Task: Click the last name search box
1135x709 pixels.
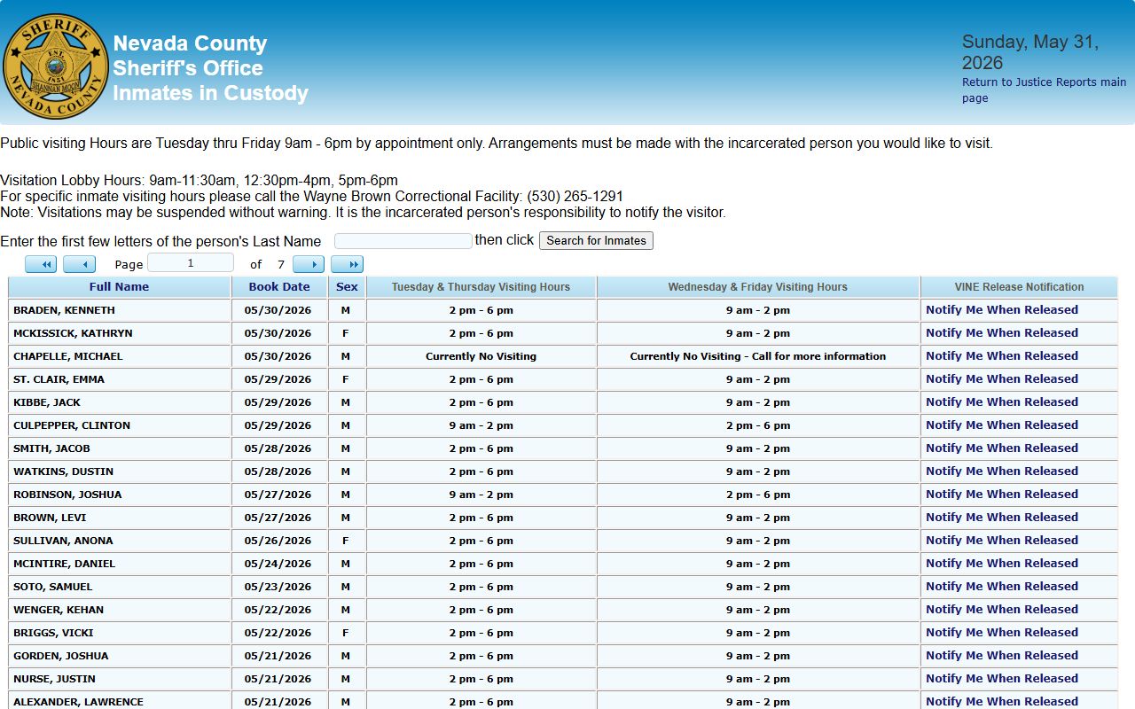Action: pyautogui.click(x=403, y=241)
